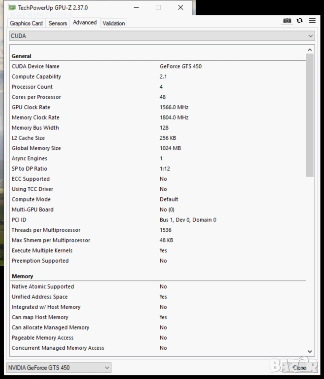Open the Sensors tab
Image resolution: width=324 pixels, height=379 pixels.
(x=58, y=23)
